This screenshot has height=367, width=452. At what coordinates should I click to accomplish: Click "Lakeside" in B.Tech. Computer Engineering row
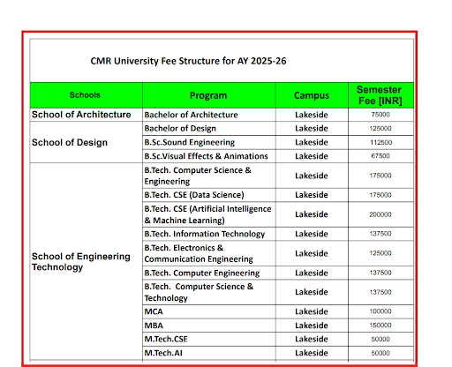click(312, 273)
